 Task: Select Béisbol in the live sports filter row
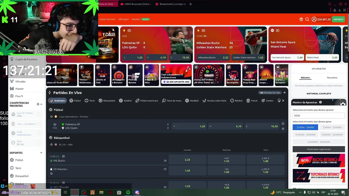tap(236, 100)
